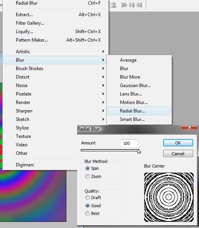
Task: Click the Amount slider track
Action: click(110, 150)
